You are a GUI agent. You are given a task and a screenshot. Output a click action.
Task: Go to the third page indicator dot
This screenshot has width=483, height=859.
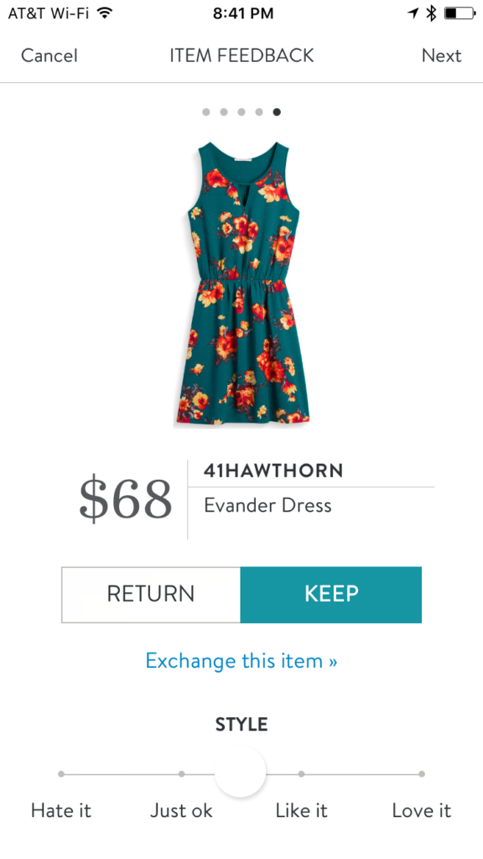(x=241, y=112)
